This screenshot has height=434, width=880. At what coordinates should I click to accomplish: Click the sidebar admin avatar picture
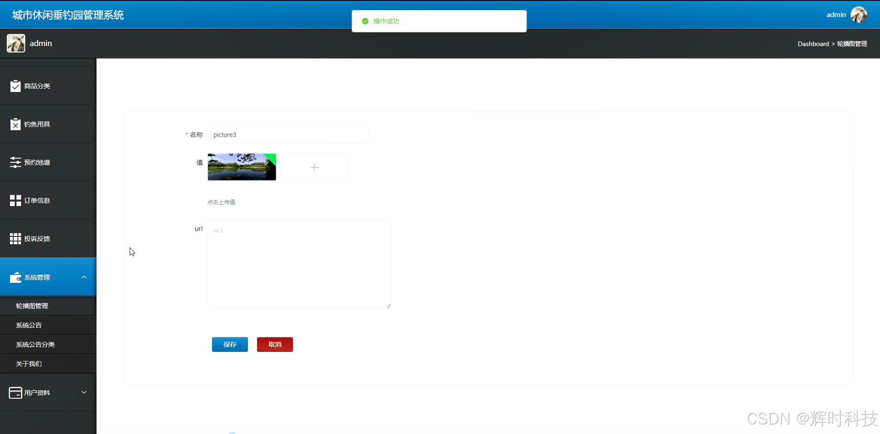pos(16,43)
